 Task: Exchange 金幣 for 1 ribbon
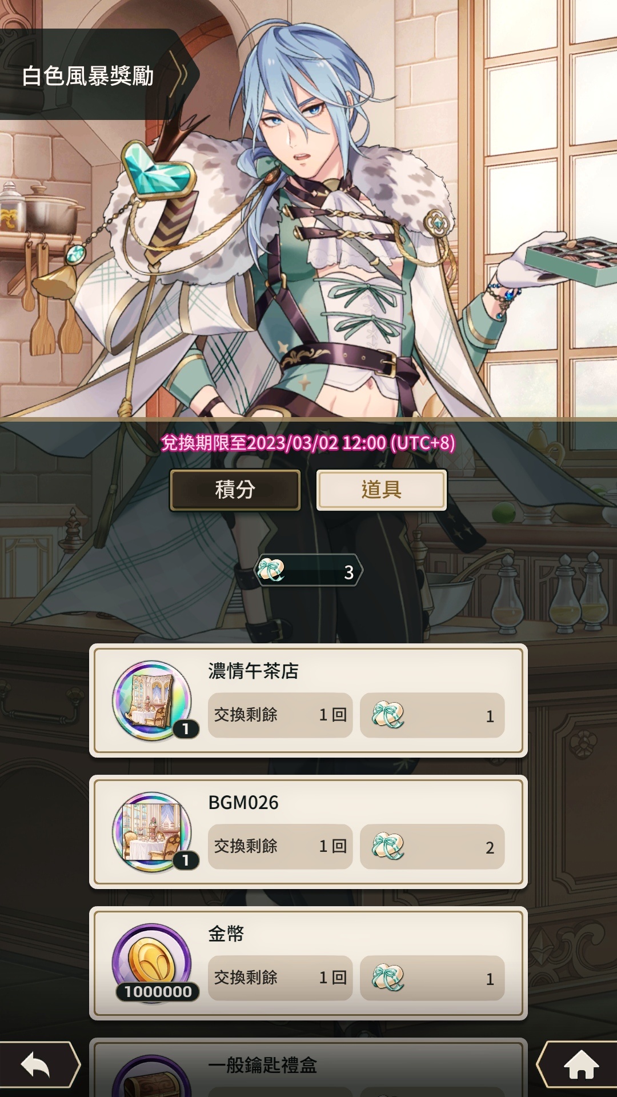coord(432,978)
